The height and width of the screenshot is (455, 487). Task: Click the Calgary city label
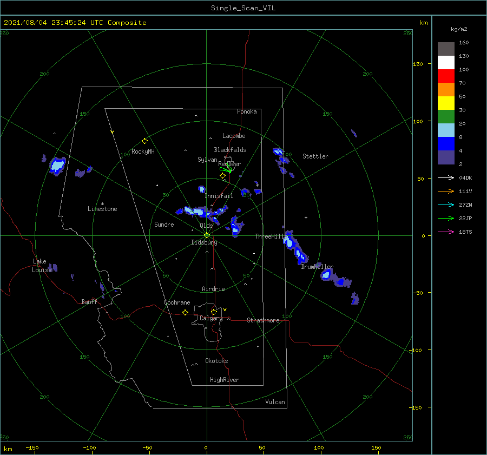pyautogui.click(x=211, y=318)
